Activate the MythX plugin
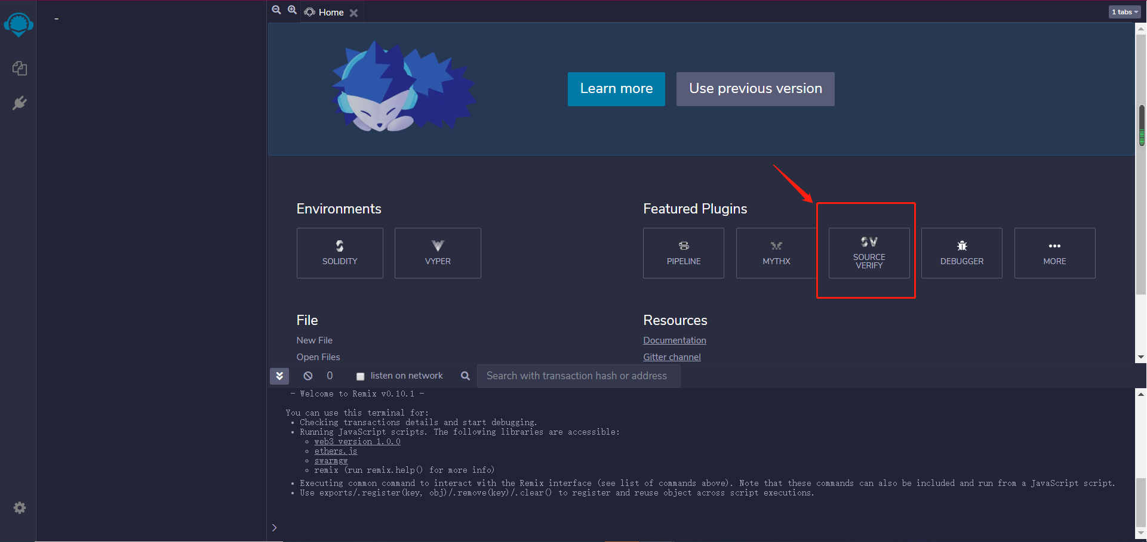Viewport: 1147px width, 542px height. tap(776, 253)
